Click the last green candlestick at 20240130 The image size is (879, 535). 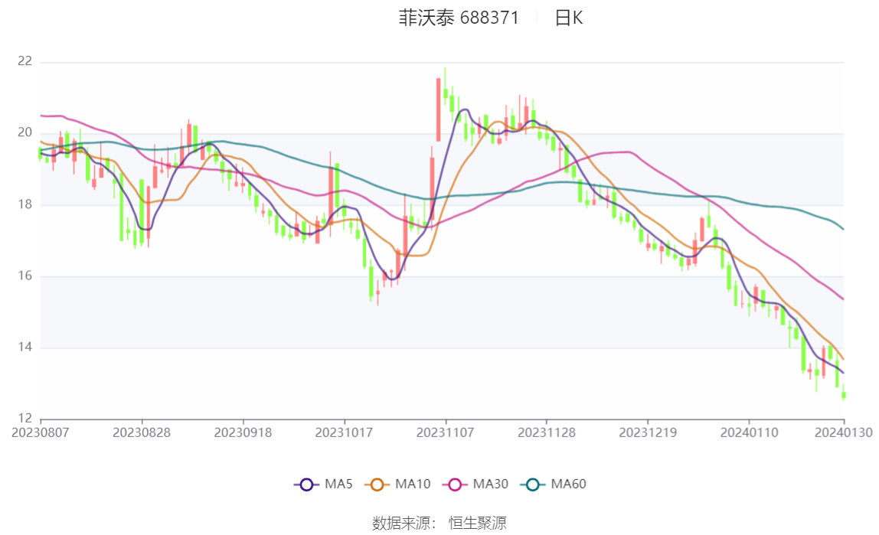844,394
